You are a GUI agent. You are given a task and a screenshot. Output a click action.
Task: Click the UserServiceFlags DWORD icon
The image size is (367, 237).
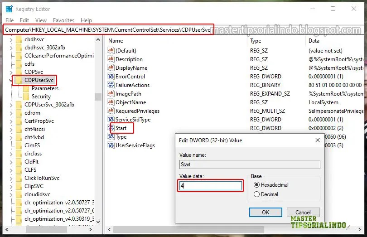[x=111, y=145]
